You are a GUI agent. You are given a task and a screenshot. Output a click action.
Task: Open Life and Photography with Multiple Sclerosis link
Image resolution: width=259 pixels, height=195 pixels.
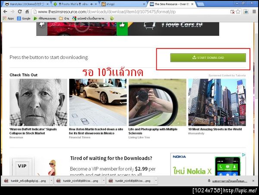pyautogui.click(x=153, y=131)
